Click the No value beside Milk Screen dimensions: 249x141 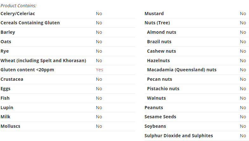[x=99, y=117]
